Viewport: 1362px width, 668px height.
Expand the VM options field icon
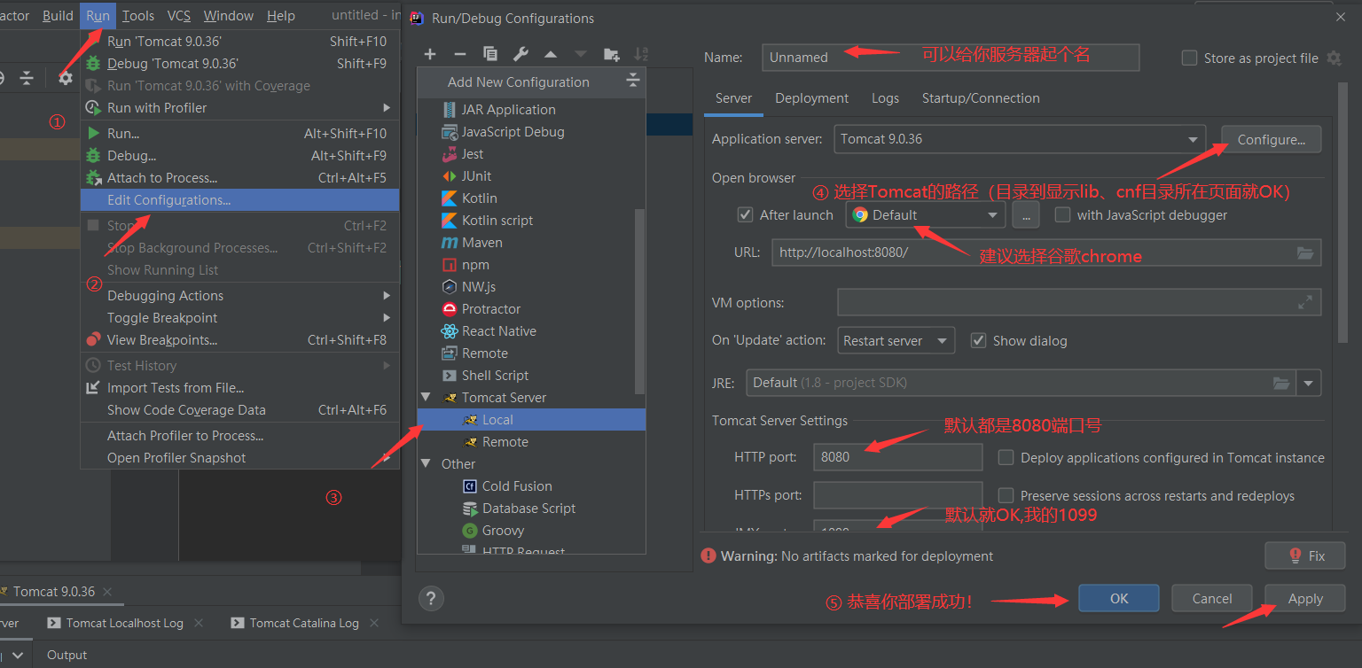coord(1305,302)
